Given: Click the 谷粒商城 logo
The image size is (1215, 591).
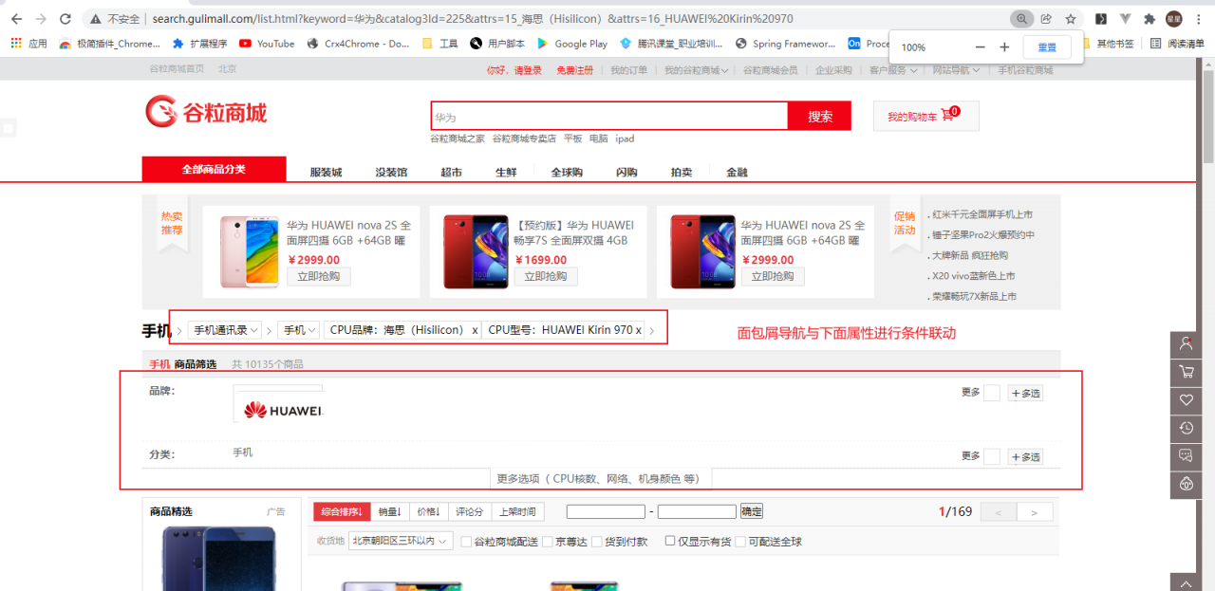Looking at the screenshot, I should [206, 113].
